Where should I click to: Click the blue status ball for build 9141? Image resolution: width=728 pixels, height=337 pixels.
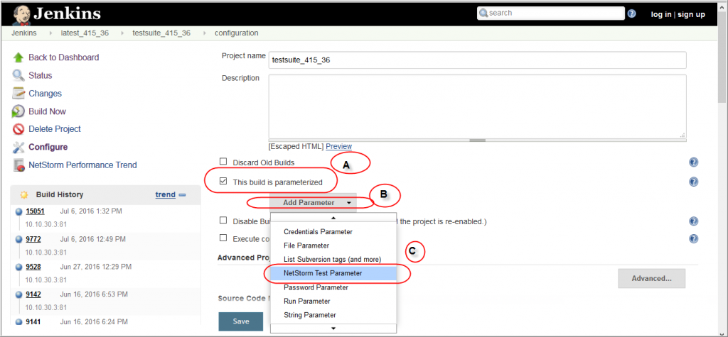(19, 322)
